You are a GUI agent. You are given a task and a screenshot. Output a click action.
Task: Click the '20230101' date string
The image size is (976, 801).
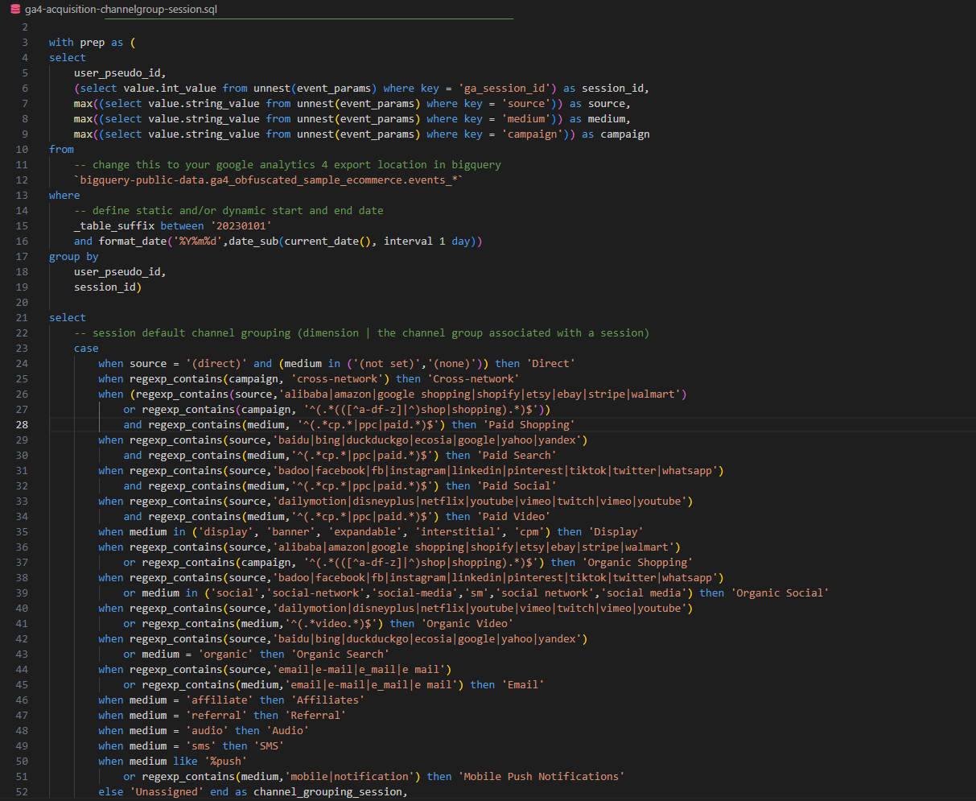coord(241,225)
